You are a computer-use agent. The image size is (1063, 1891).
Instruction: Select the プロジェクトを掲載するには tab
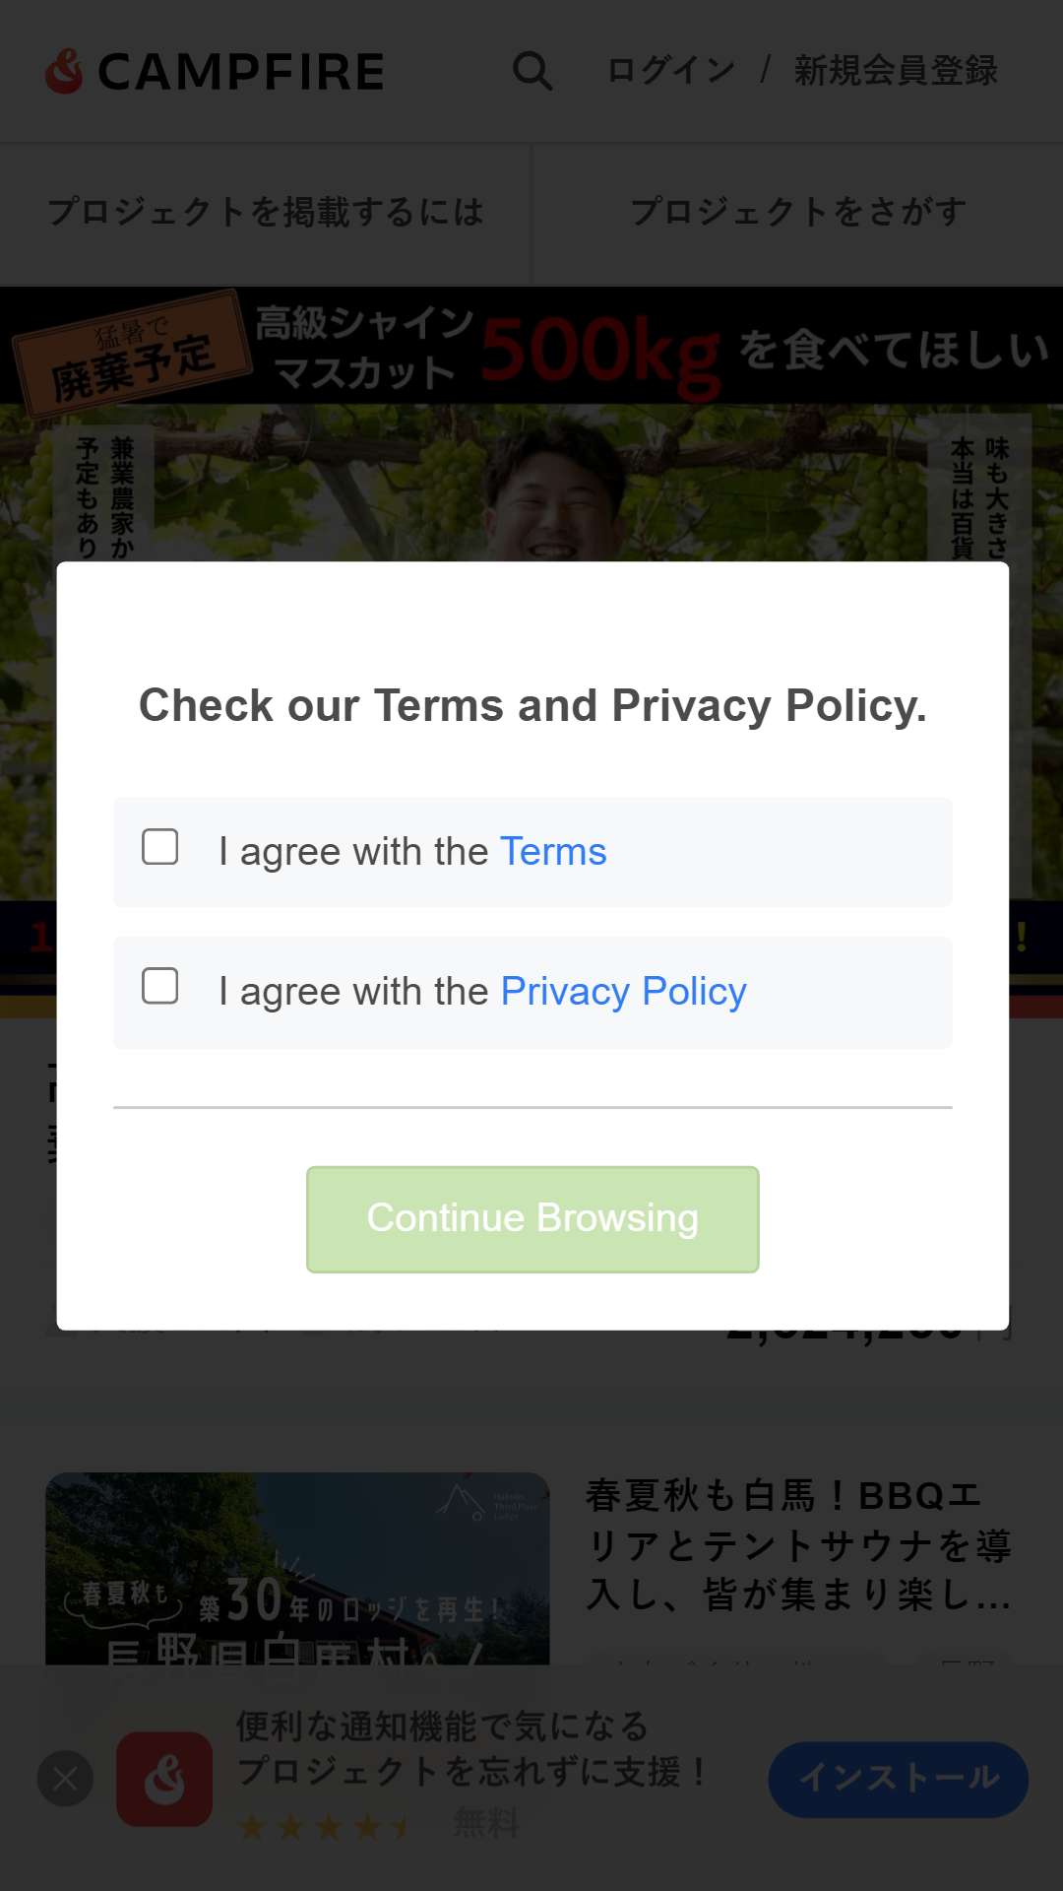click(266, 213)
